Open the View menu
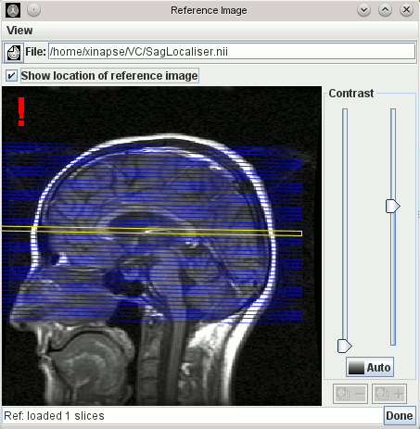420x429 pixels. pos(19,31)
